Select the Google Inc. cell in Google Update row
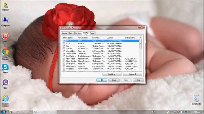Viewport: 204px width, 114px height. pos(82,54)
